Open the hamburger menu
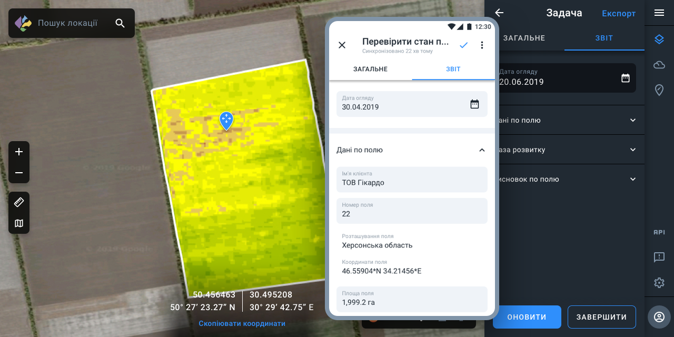 tap(659, 13)
